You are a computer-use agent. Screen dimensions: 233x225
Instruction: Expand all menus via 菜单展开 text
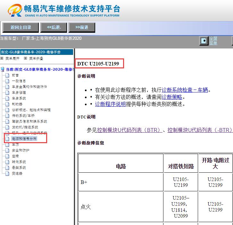12,58
